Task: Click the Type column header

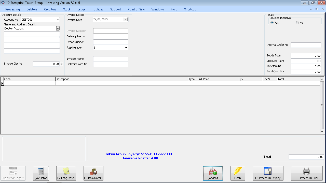Action: click(x=193, y=79)
